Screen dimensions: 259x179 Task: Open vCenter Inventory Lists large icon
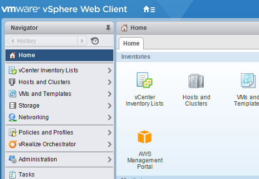click(145, 80)
